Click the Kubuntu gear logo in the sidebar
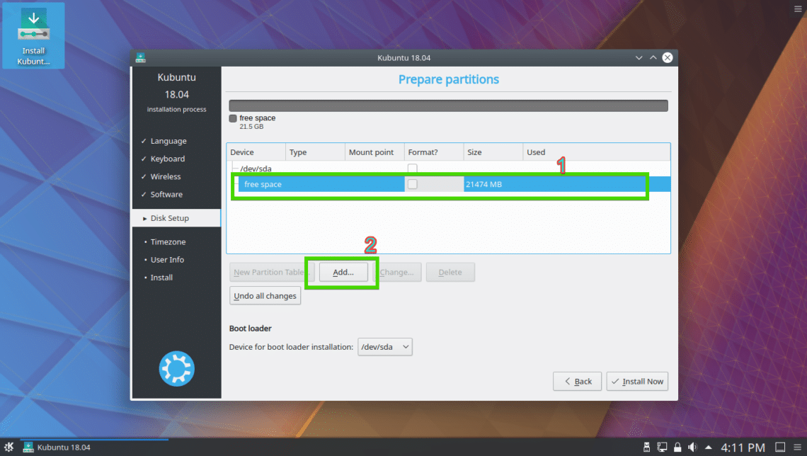The width and height of the screenshot is (807, 456). point(176,368)
